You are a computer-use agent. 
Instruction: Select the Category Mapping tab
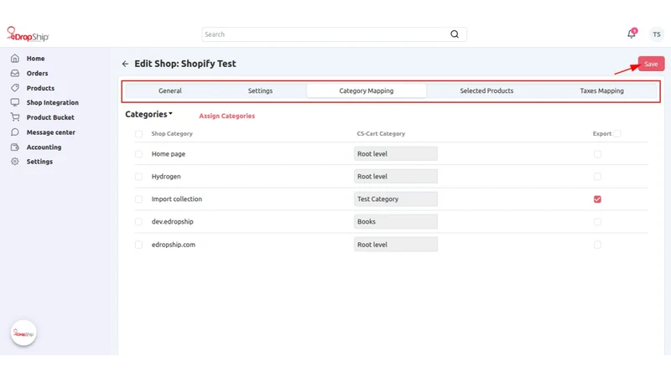tap(367, 90)
